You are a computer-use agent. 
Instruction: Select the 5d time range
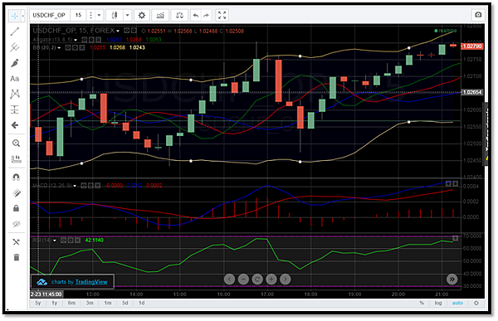coord(125,303)
